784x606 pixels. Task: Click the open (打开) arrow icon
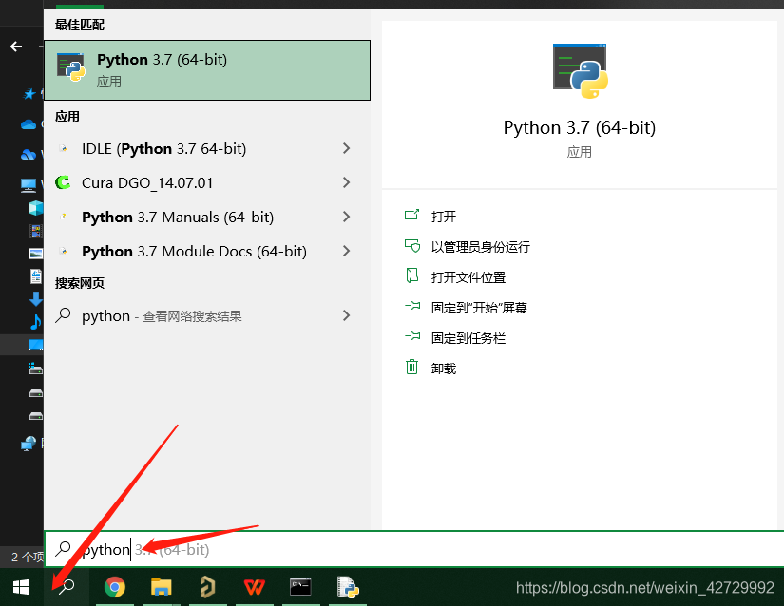click(x=412, y=215)
